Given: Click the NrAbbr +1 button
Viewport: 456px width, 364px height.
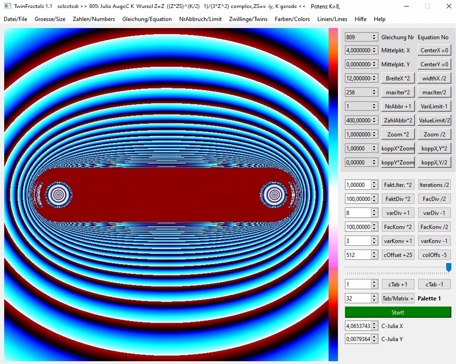Looking at the screenshot, I should [398, 106].
